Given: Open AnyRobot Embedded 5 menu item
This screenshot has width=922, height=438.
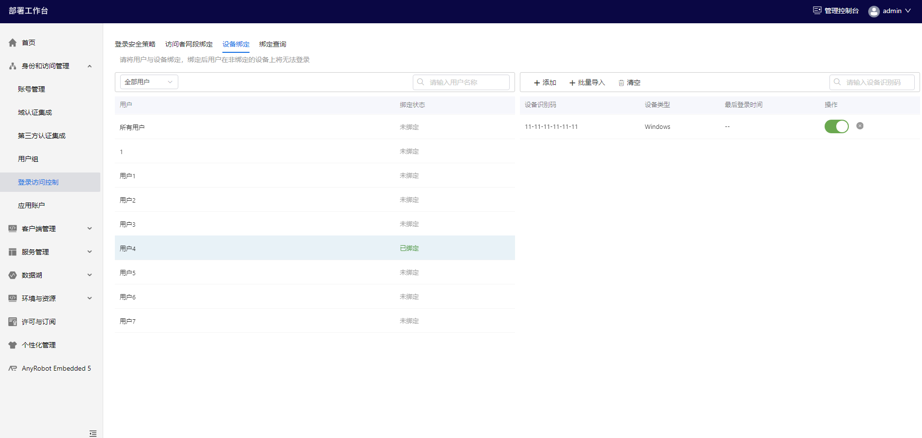Looking at the screenshot, I should coord(56,368).
